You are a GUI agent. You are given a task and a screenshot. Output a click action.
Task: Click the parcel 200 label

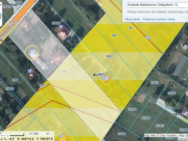pos(114,35)
